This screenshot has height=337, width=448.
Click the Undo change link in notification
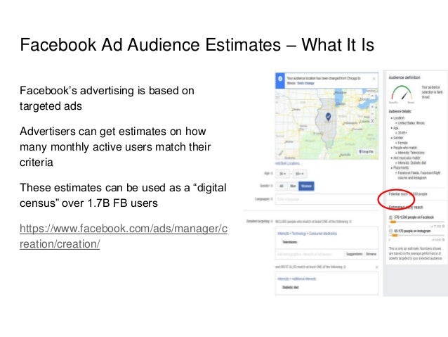[305, 83]
